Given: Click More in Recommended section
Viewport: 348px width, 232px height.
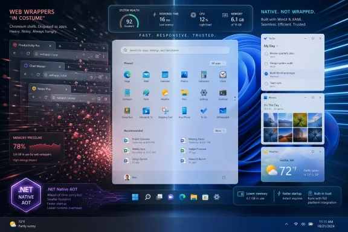Looking at the screenshot, I should (220, 130).
